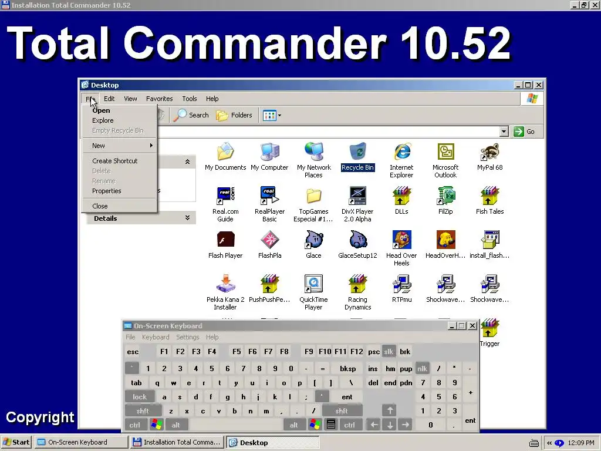
Task: Select the GlaceSetup12 icon
Action: 357,240
